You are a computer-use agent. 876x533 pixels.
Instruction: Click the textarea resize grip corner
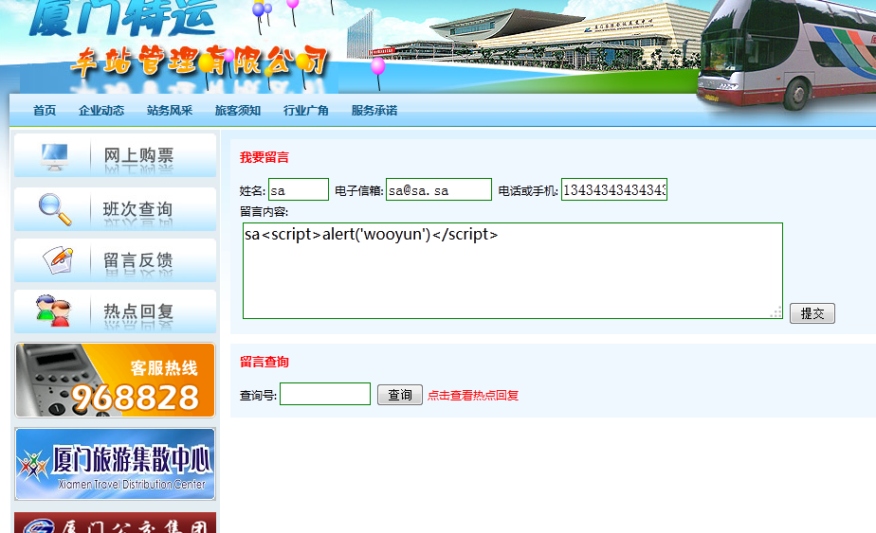pos(776,312)
